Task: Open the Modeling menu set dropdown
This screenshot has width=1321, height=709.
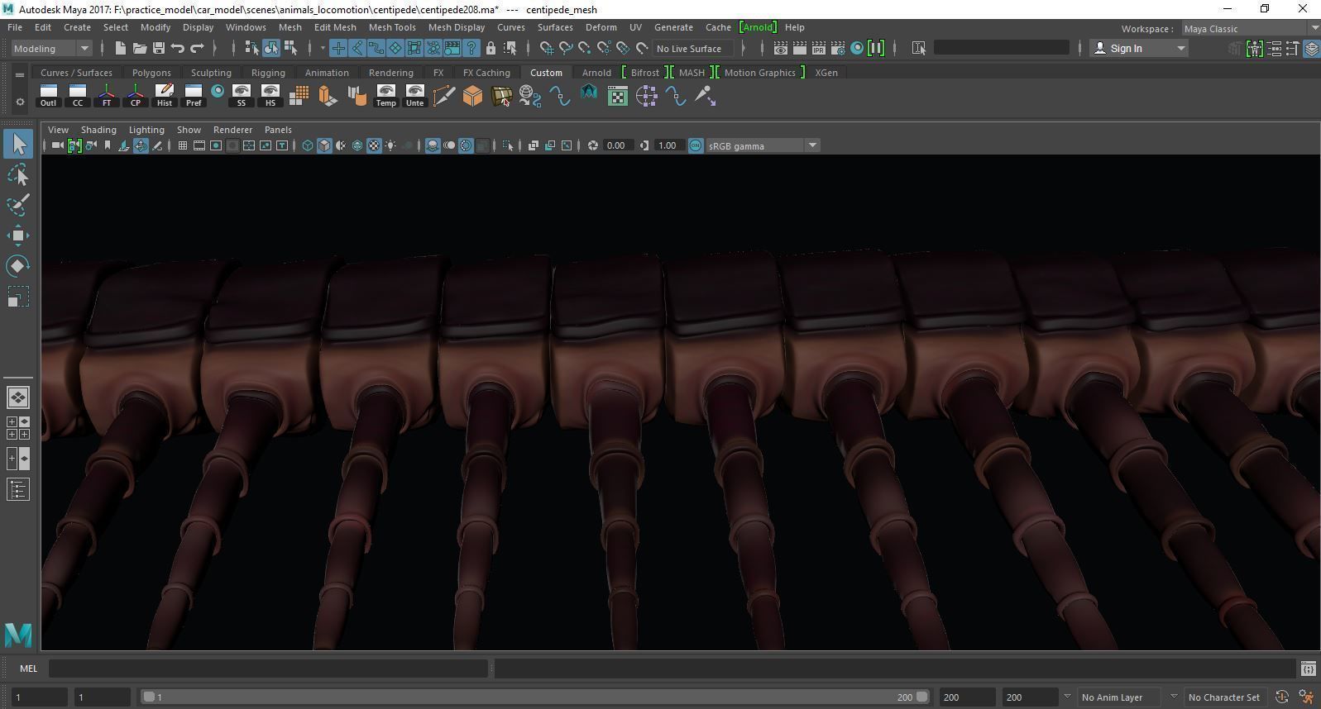Action: tap(51, 48)
